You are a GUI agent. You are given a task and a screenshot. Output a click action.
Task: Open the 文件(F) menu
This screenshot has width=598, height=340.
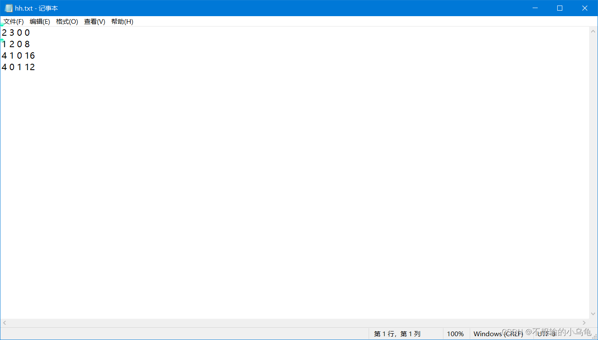(x=14, y=22)
